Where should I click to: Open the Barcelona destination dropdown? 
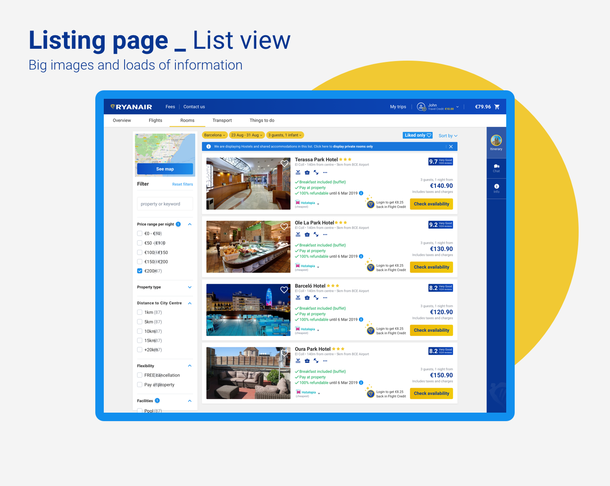214,135
